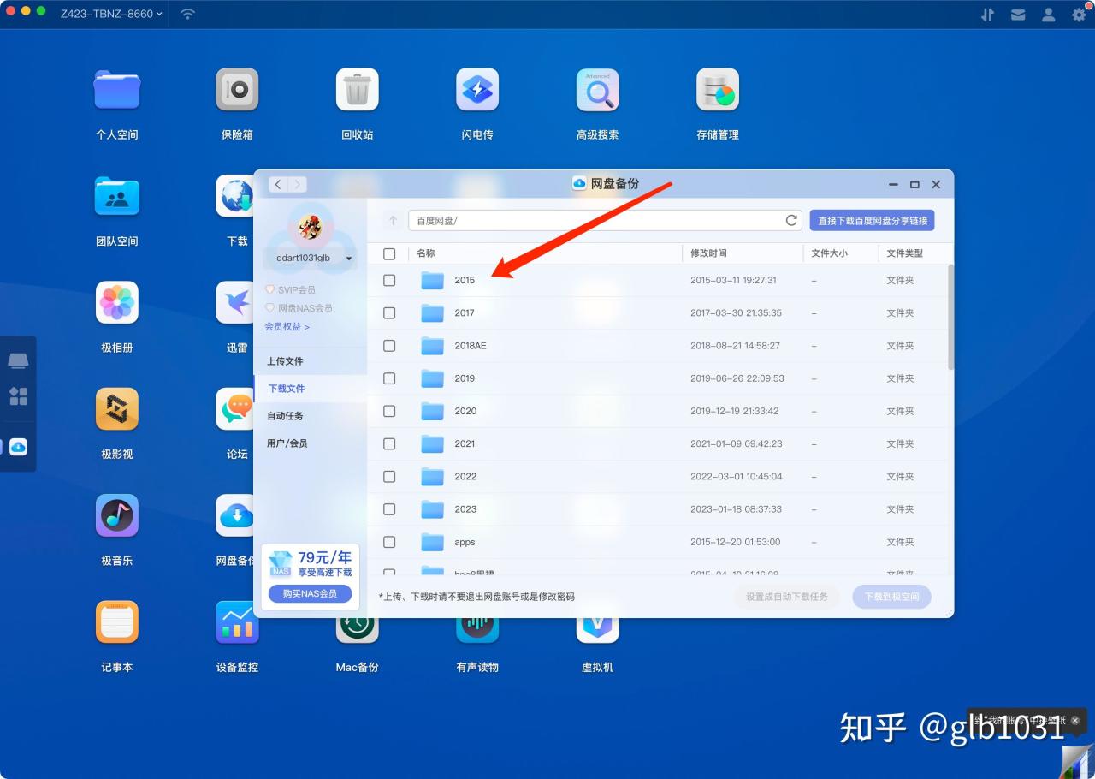Switch to the 自动任务 tab
Screen dimensions: 1095x779
point(283,415)
